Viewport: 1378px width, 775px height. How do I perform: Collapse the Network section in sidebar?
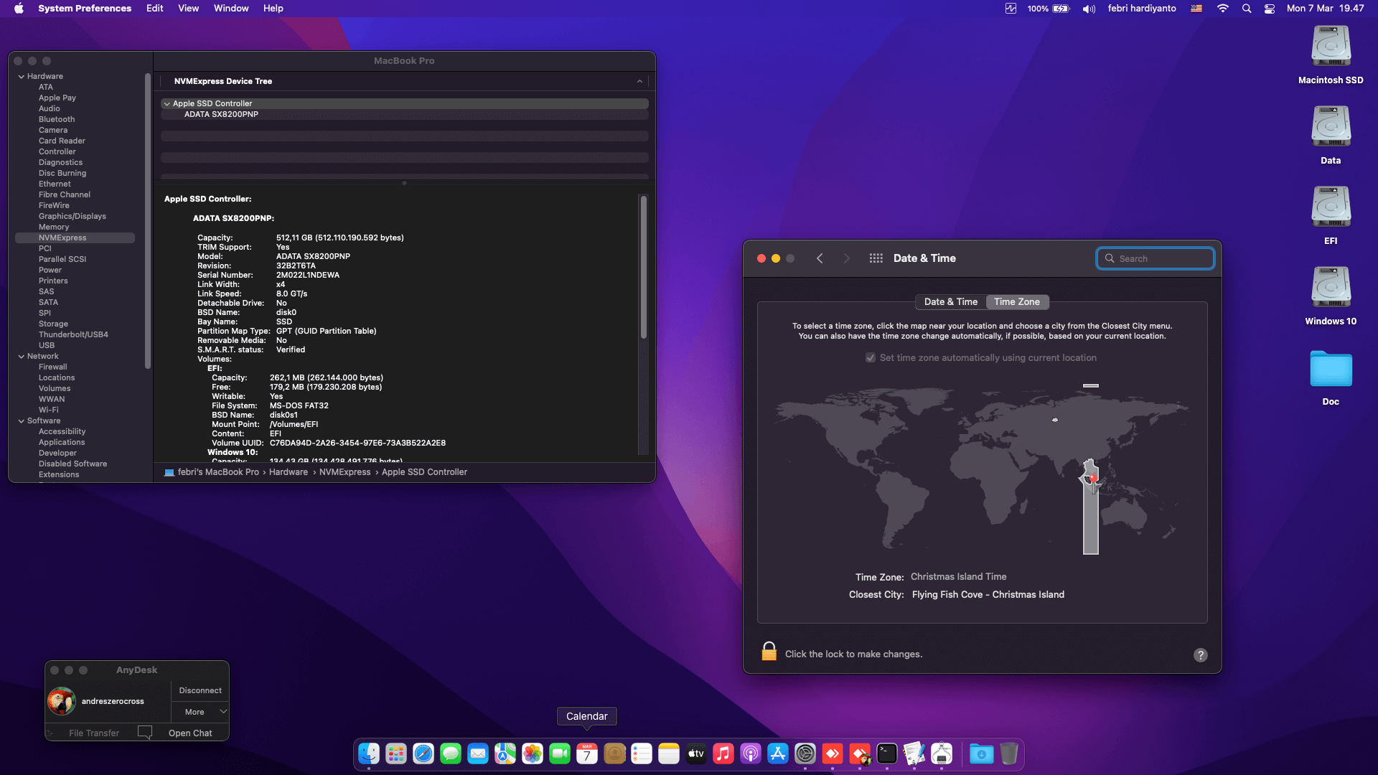click(22, 357)
